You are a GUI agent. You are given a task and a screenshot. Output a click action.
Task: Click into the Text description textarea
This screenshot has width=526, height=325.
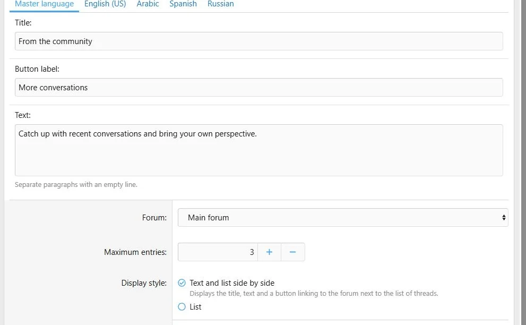[258, 150]
